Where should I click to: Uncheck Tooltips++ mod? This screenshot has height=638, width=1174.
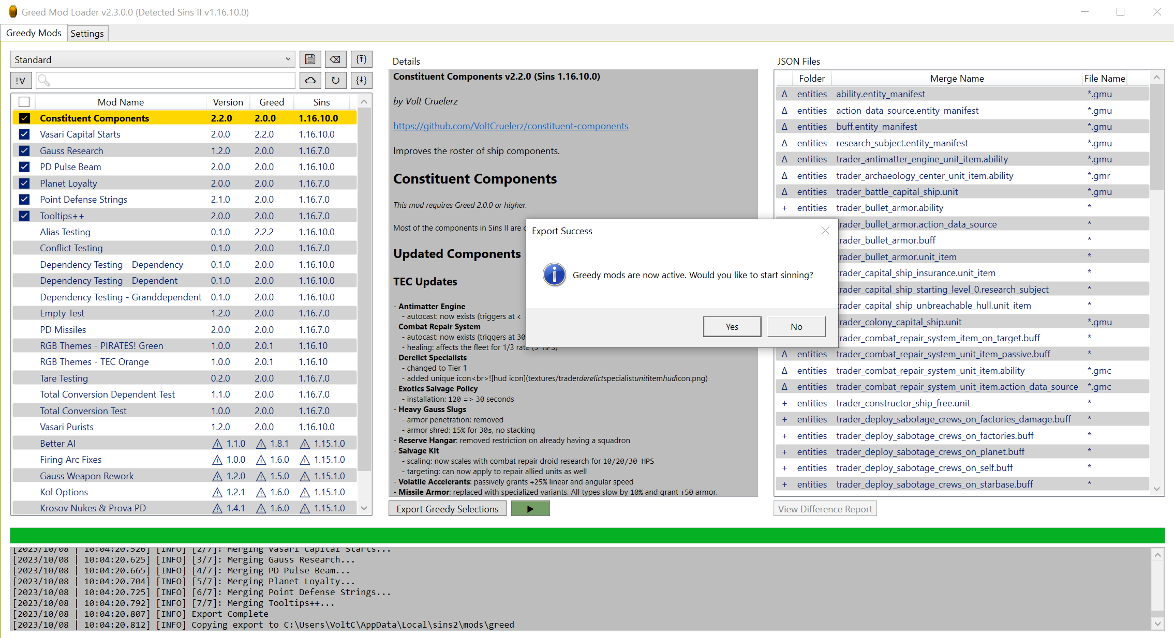[24, 216]
